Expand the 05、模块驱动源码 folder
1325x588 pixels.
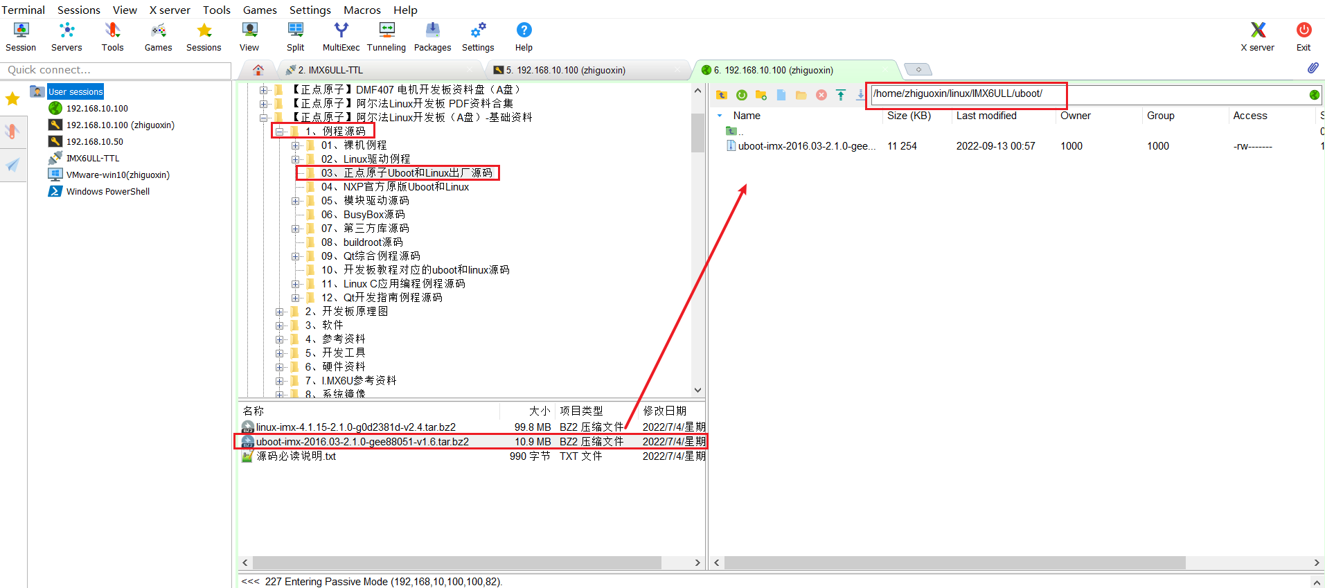pyautogui.click(x=296, y=201)
